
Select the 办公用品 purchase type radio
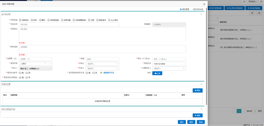[x=109, y=20]
